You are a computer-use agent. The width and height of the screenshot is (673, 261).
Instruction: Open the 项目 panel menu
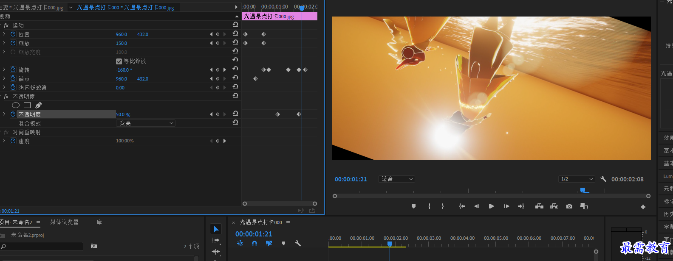(x=38, y=222)
